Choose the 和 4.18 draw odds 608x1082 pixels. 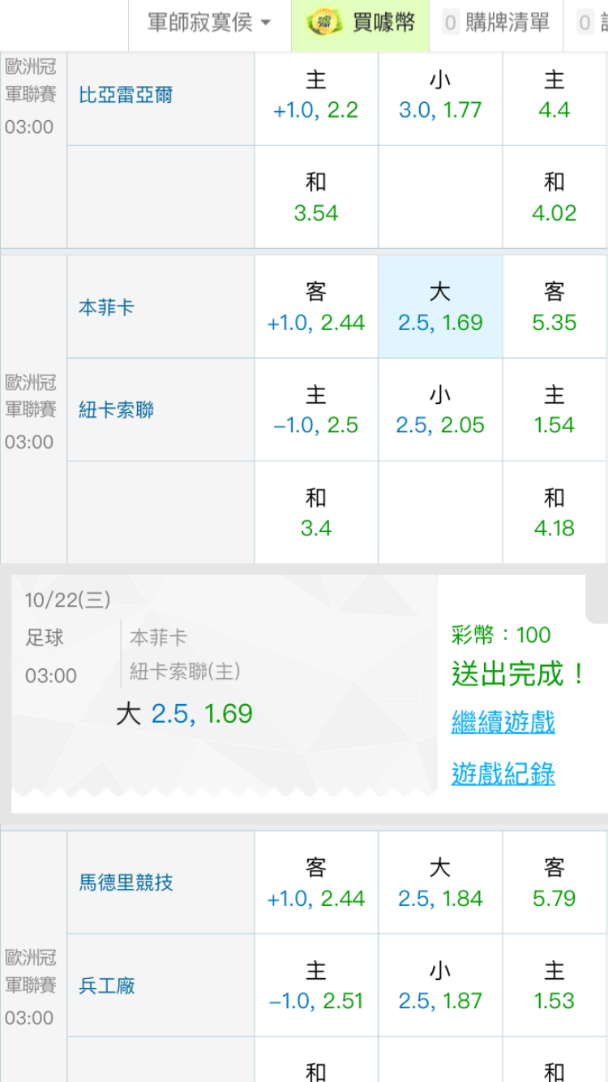(554, 513)
